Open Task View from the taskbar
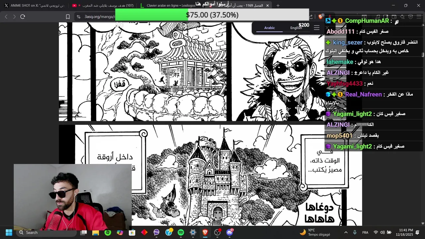Screen dimensions: 425x239 pyautogui.click(x=84, y=232)
